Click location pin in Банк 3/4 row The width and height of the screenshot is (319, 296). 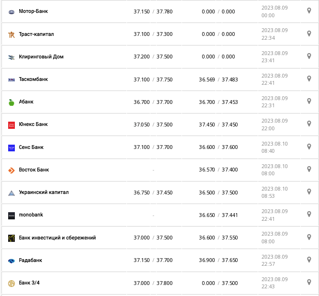[x=309, y=282]
